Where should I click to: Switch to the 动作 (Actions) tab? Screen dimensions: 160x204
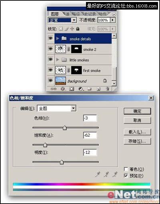click(x=102, y=14)
